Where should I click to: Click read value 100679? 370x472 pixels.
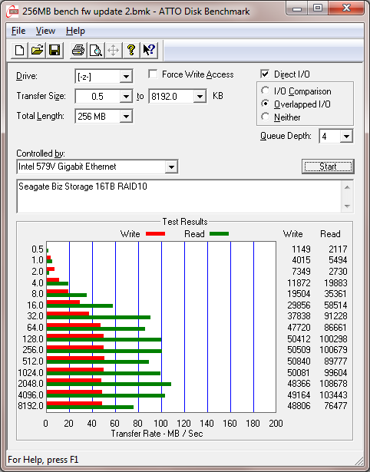coord(333,350)
